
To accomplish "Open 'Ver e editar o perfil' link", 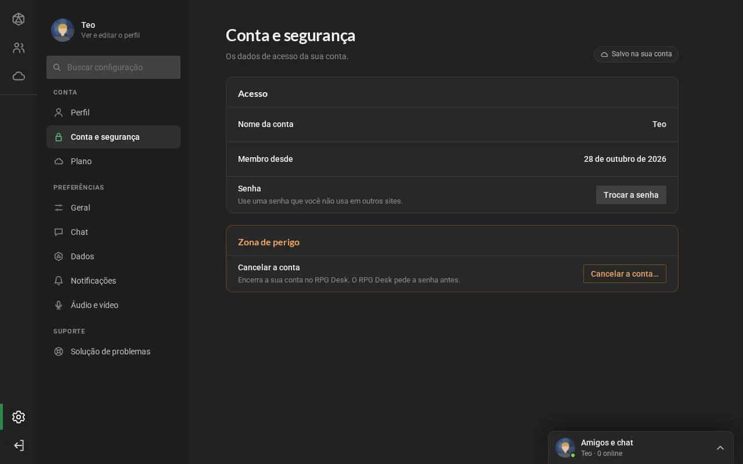I will pos(110,35).
